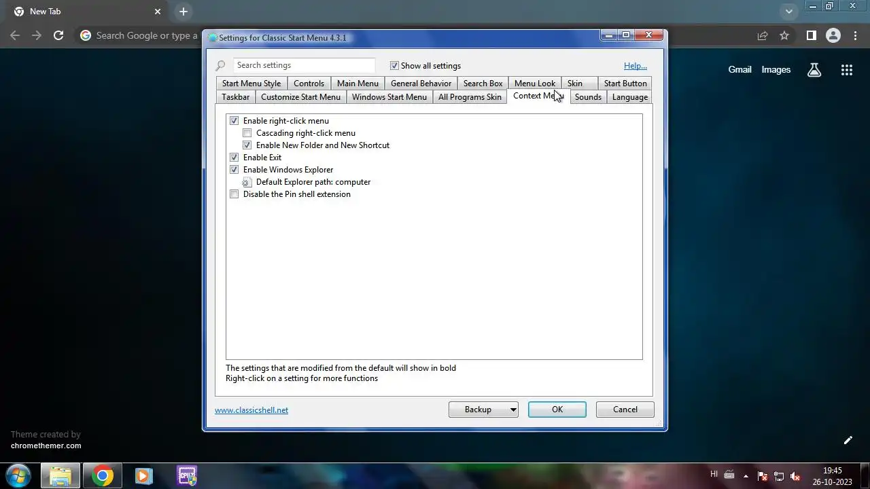This screenshot has height=489, width=870.
Task: Click the on-screen keyboard tray icon
Action: point(729,475)
